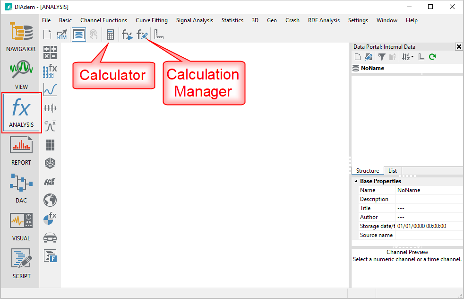The height and width of the screenshot is (299, 464).
Task: Open the Settings menu
Action: point(358,20)
